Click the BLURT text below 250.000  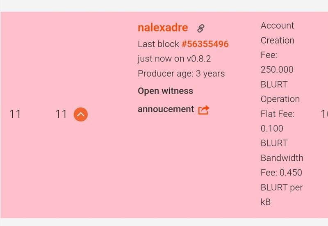274,84
